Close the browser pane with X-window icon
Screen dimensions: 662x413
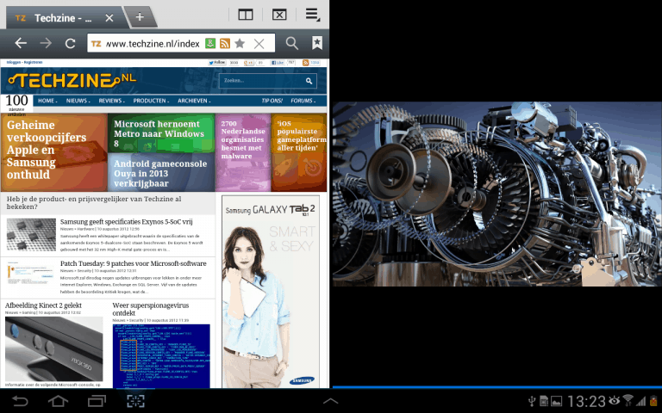279,15
